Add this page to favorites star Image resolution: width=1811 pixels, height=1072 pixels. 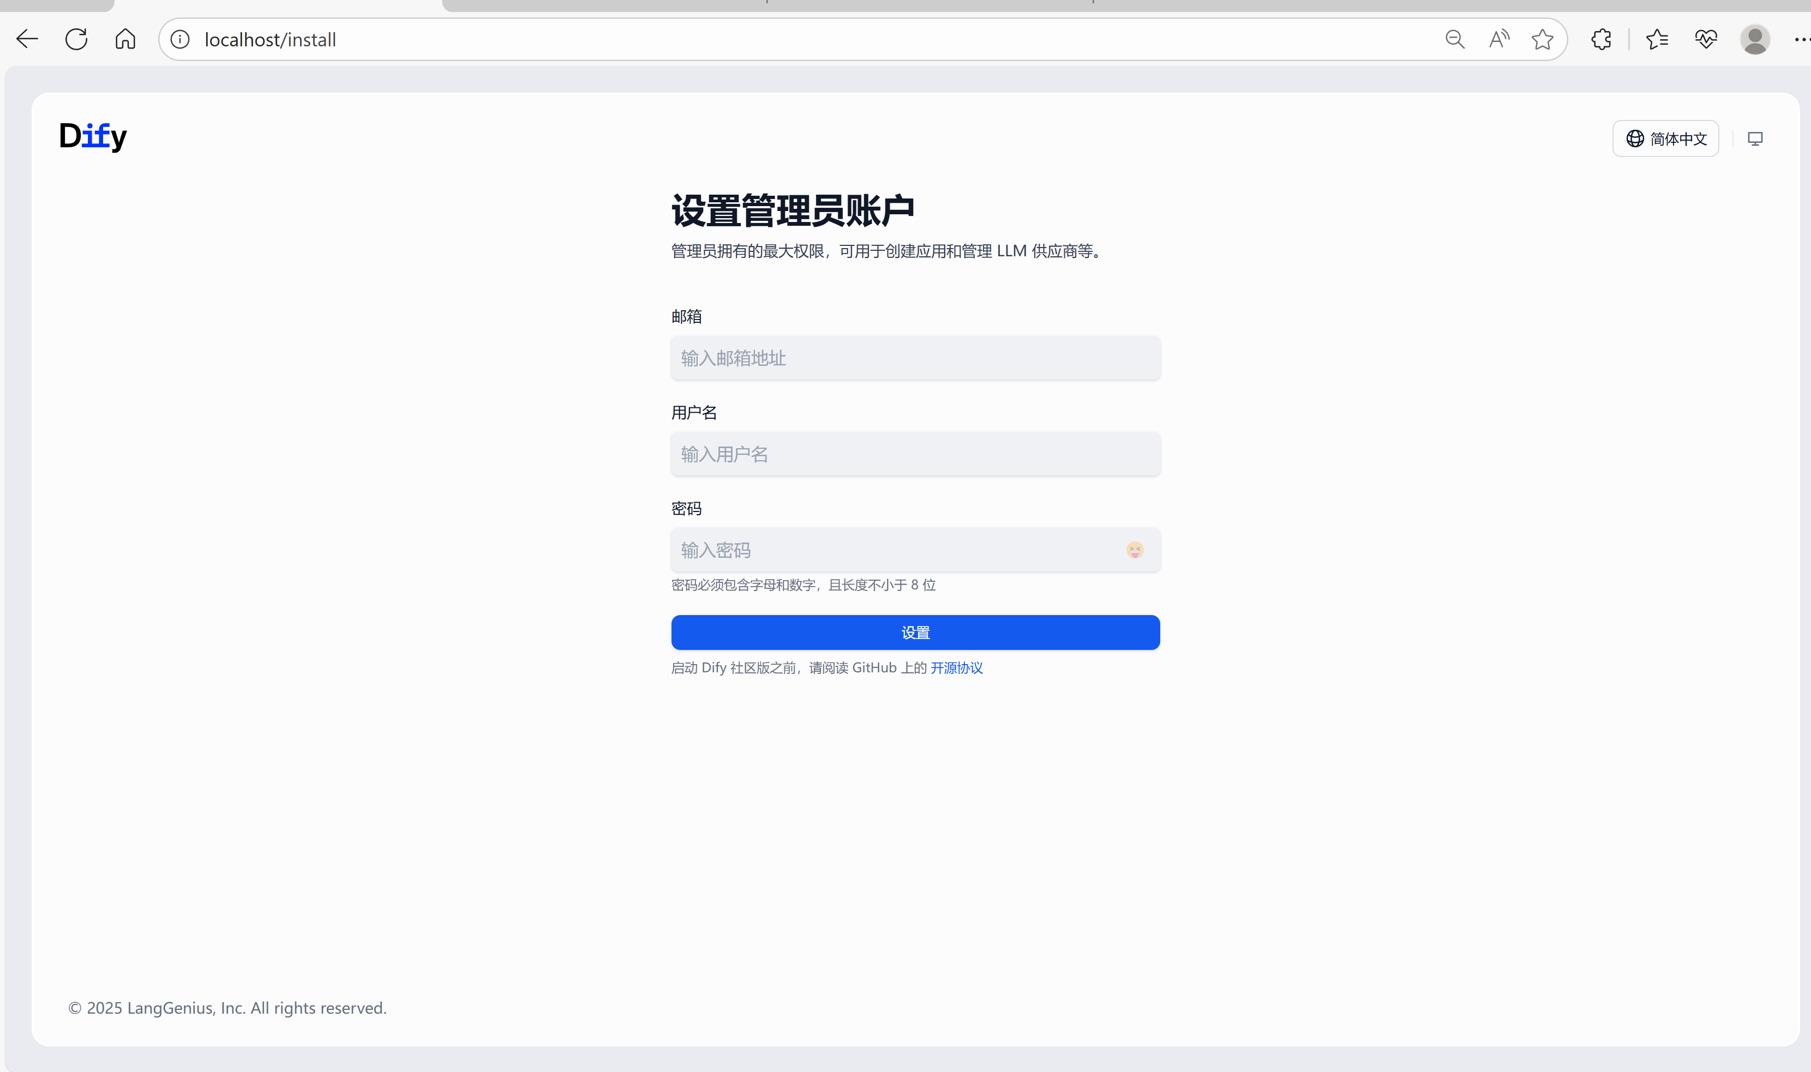1542,39
